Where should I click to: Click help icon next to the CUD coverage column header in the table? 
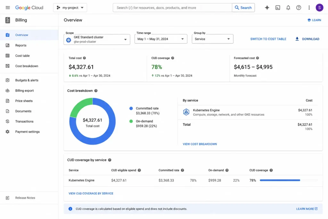[271, 170]
